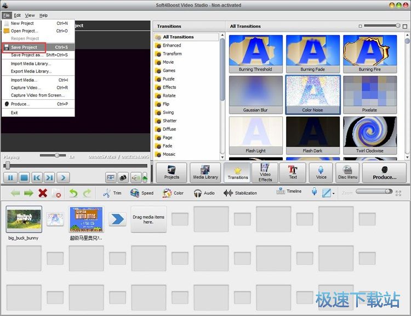The width and height of the screenshot is (411, 316).
Task: Toggle full screen preview icon
Action: tap(111, 178)
